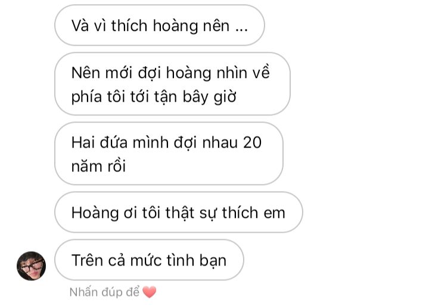This screenshot has height=306, width=429.
Task: Tap the 'Trên cả mức tình bạn' message bubble
Action: pyautogui.click(x=149, y=260)
